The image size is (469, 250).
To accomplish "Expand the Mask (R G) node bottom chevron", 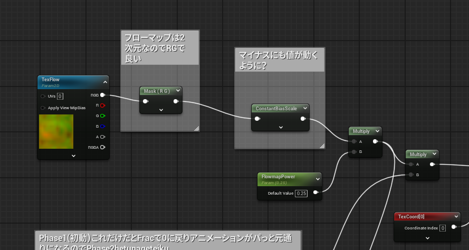I will point(161,110).
